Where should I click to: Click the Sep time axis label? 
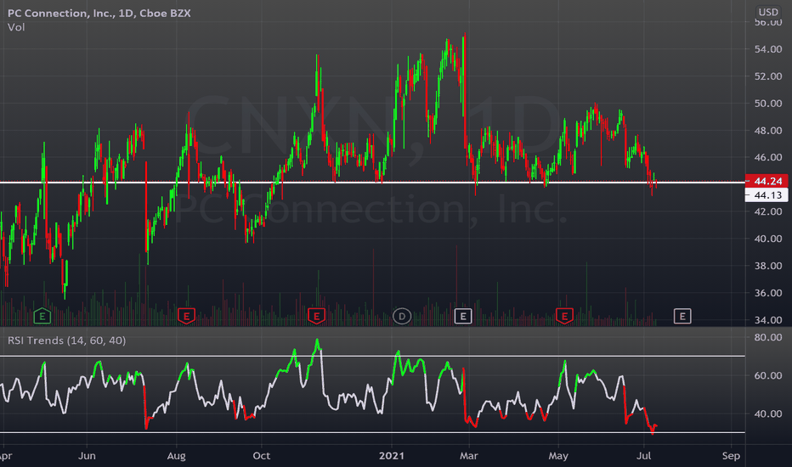tap(731, 456)
